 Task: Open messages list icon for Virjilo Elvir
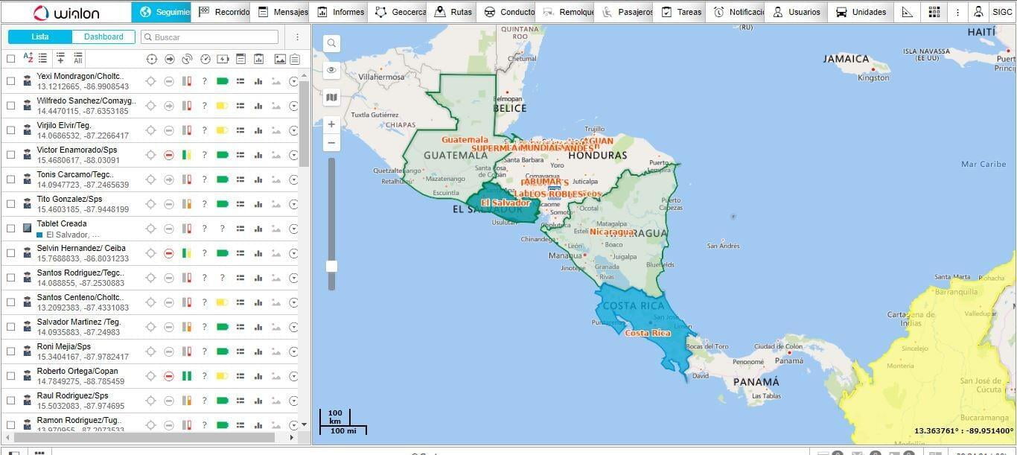click(240, 130)
